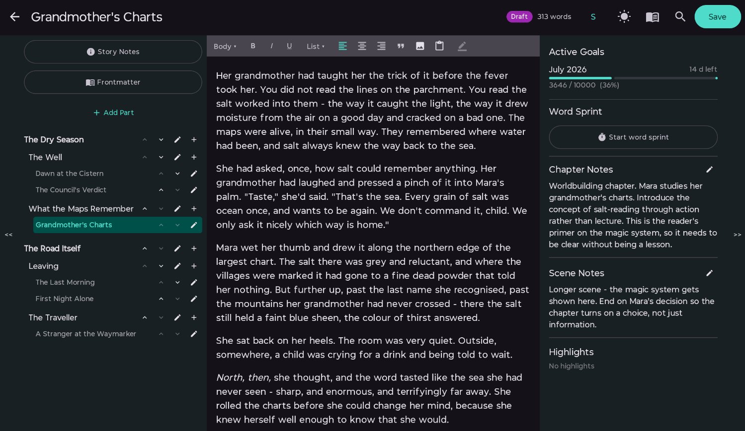
Task: Open the List dropdown
Action: [x=315, y=46]
